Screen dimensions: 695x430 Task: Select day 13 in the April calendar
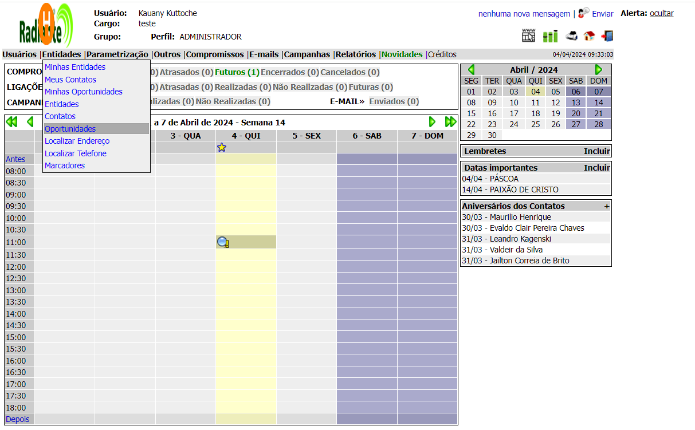[x=576, y=102]
